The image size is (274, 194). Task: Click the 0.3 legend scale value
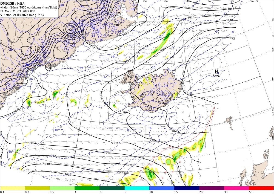coord(27,192)
